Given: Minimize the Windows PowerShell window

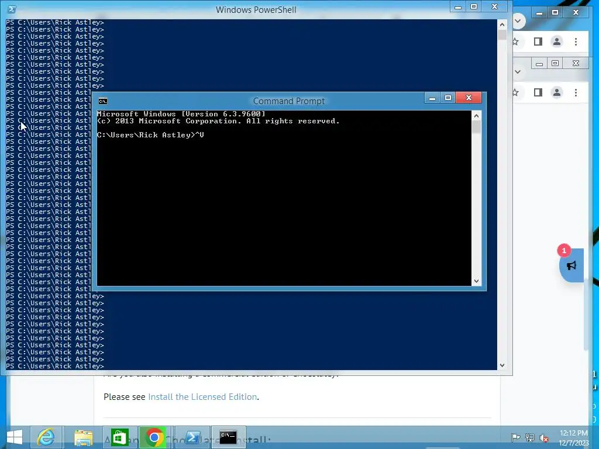Looking at the screenshot, I should (x=457, y=7).
